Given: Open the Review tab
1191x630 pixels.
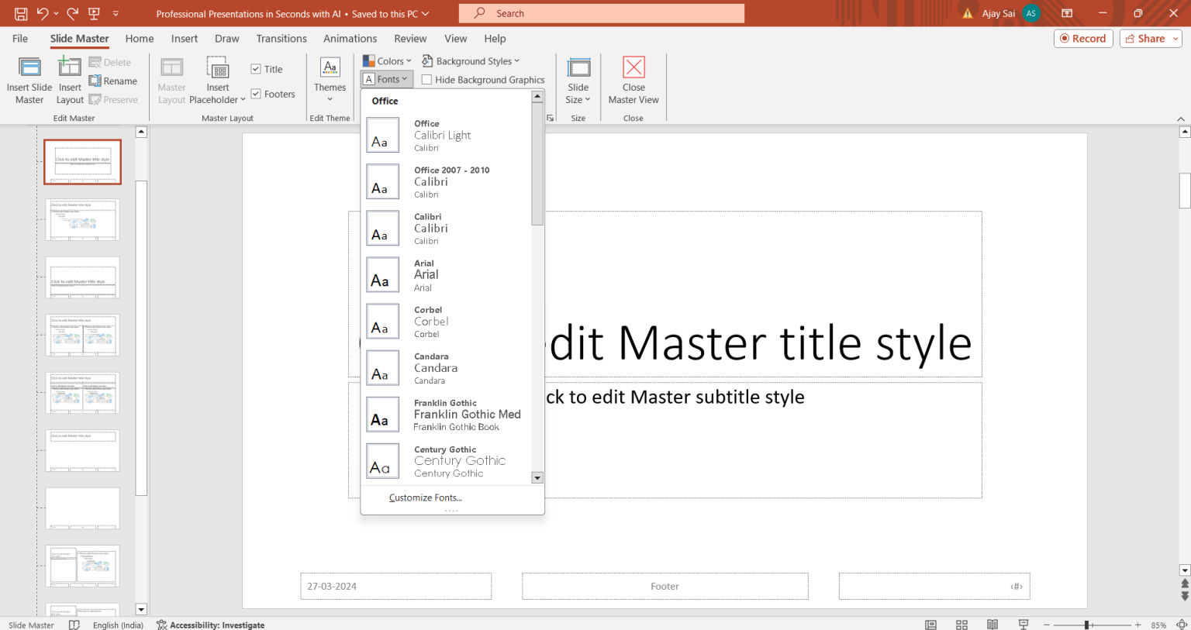Looking at the screenshot, I should (410, 39).
